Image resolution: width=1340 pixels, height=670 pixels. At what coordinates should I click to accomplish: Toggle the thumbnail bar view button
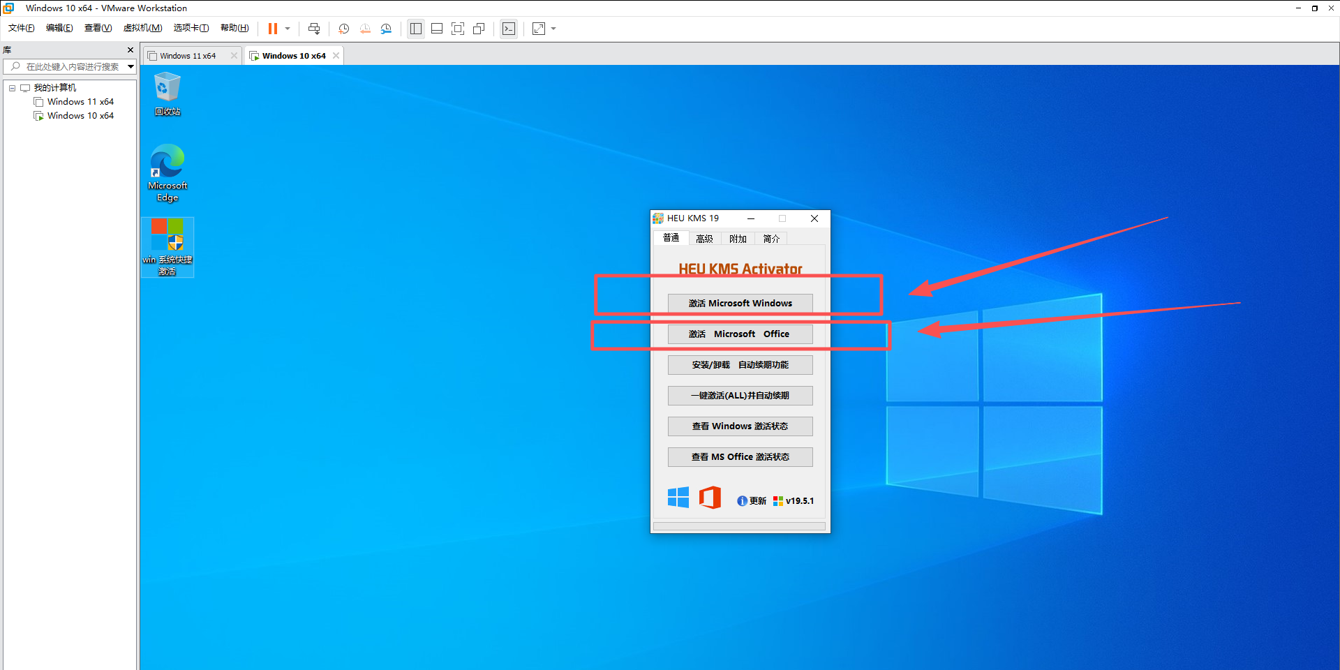[437, 29]
